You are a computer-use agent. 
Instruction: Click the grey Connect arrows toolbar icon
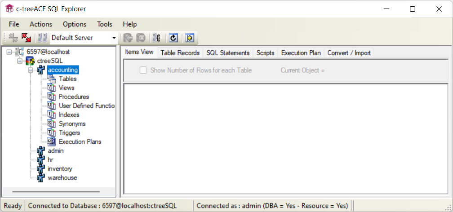(x=13, y=38)
